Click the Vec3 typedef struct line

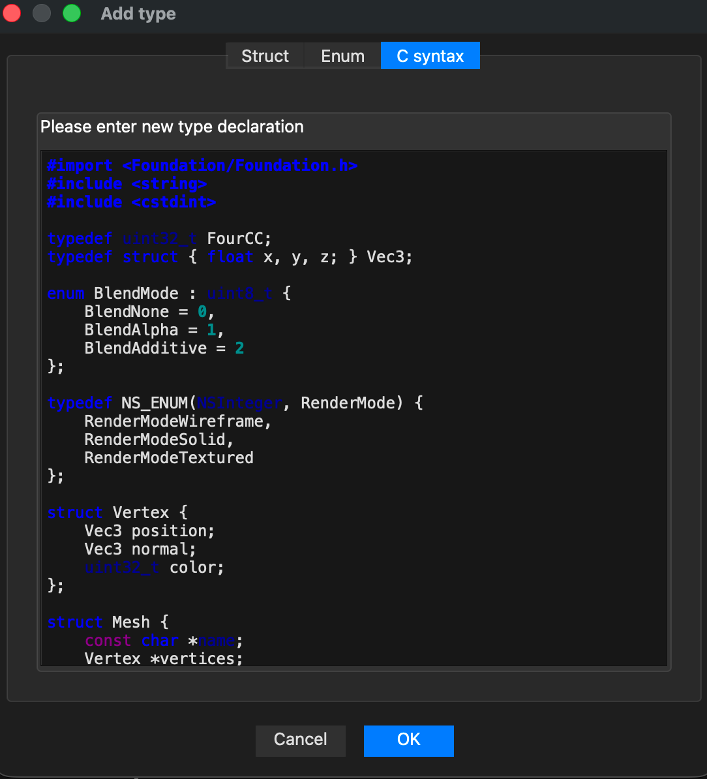pyautogui.click(x=230, y=257)
